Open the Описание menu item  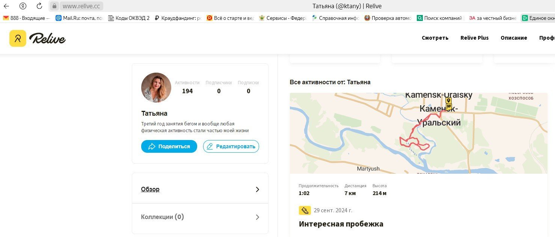(x=514, y=38)
